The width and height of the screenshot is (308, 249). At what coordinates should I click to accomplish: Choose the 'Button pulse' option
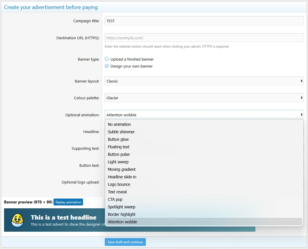tap(204, 154)
